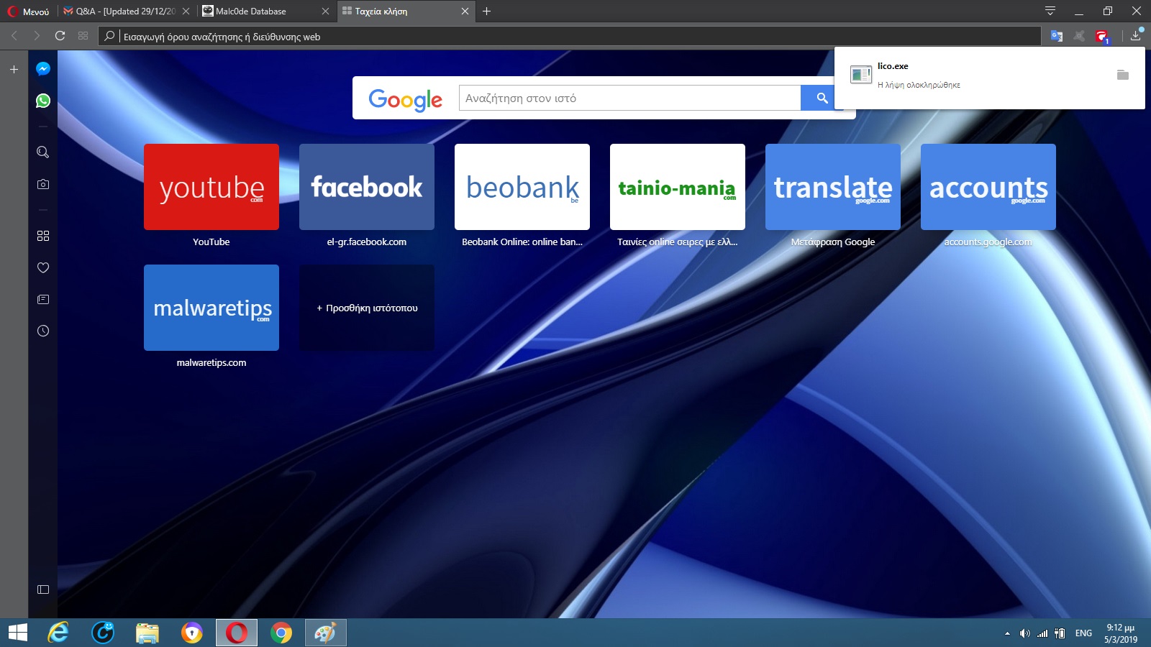
Task: Open Facebook Messenger in the sidebar
Action: tap(43, 69)
